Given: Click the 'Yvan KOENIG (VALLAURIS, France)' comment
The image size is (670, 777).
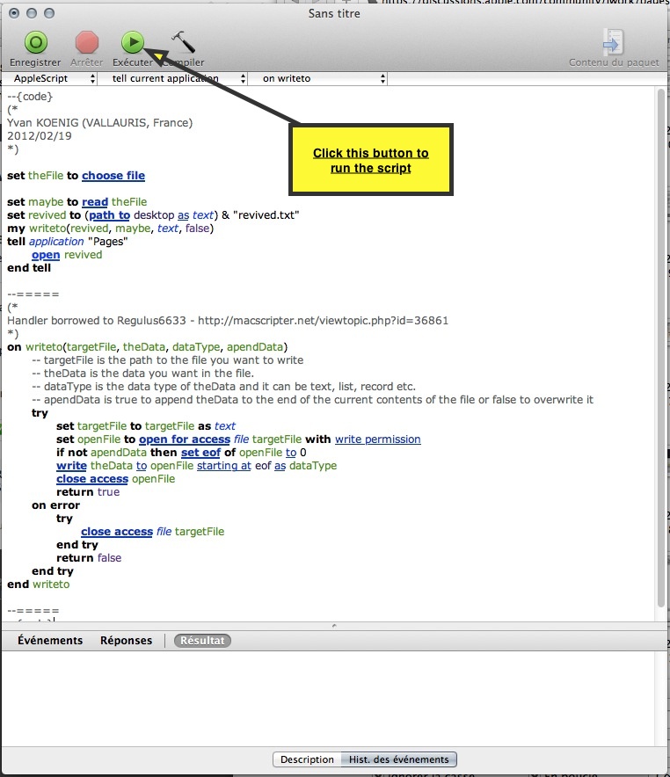Looking at the screenshot, I should 99,123.
